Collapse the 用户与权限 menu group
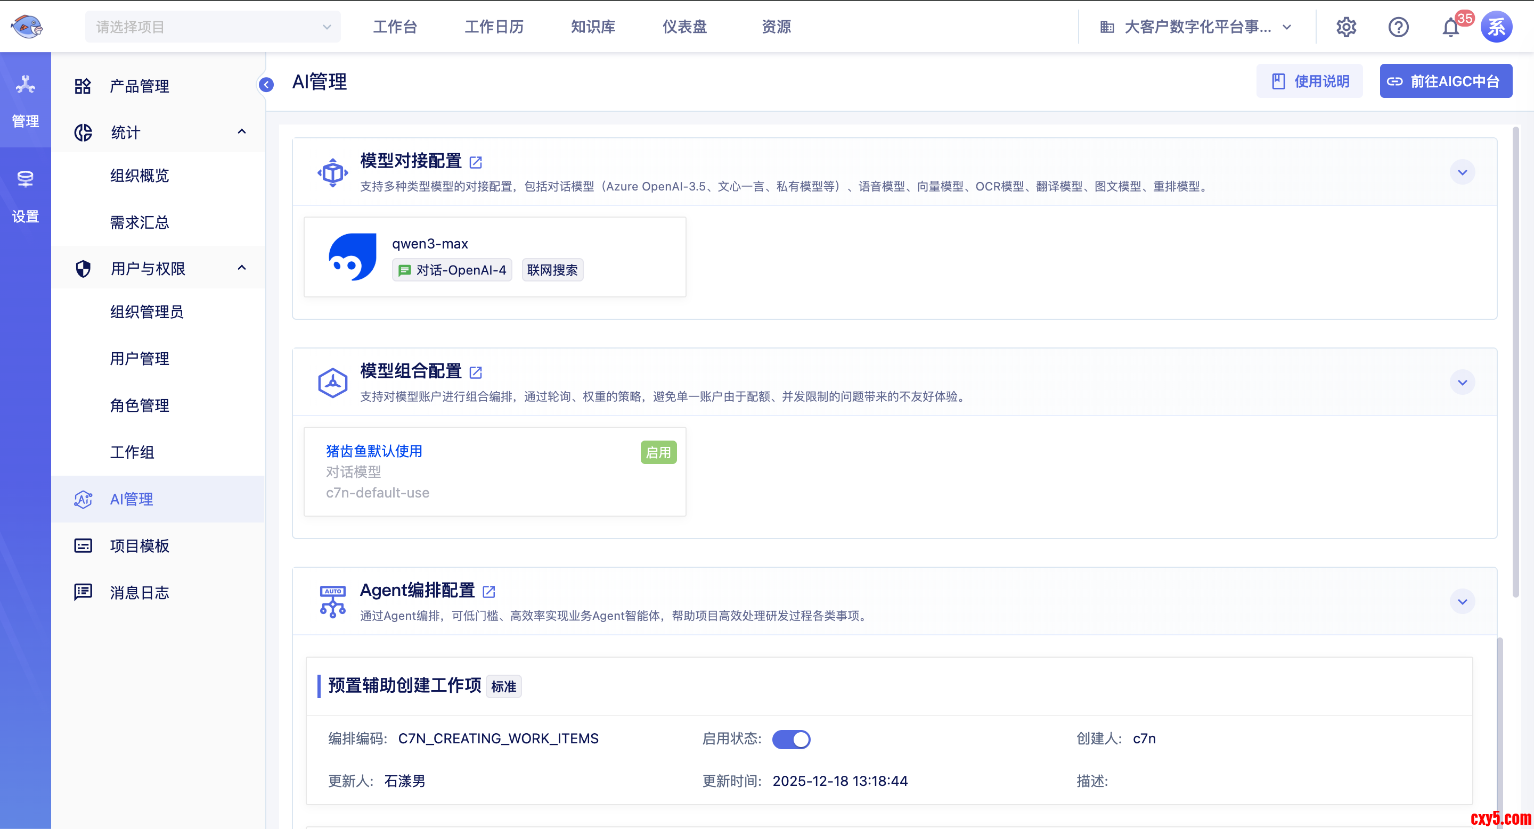Viewport: 1534px width, 829px height. (x=241, y=268)
